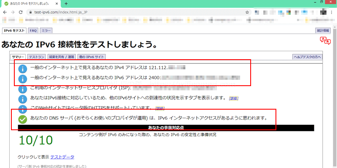337x168 pixels.
Task: Click the DNS サーバ IPv6 access message
Action: [149, 118]
